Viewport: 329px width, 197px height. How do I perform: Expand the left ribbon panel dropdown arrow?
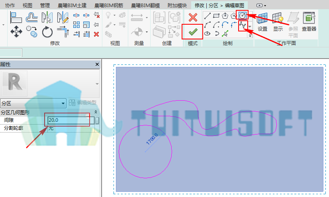point(3,25)
